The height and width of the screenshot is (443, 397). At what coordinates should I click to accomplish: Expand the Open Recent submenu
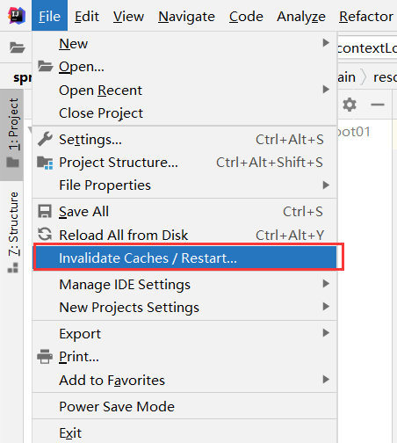point(184,90)
